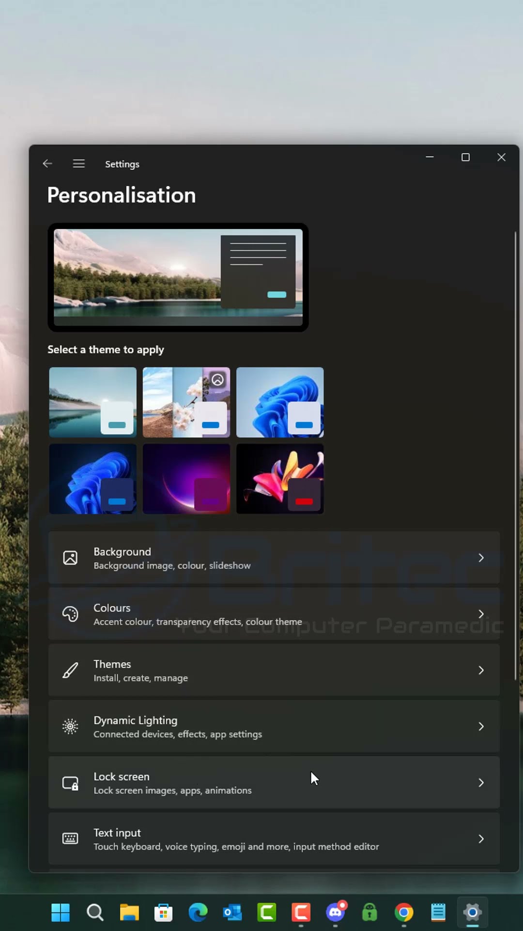Apply the light blue bloom theme
Screen dimensions: 523x931
pos(280,402)
